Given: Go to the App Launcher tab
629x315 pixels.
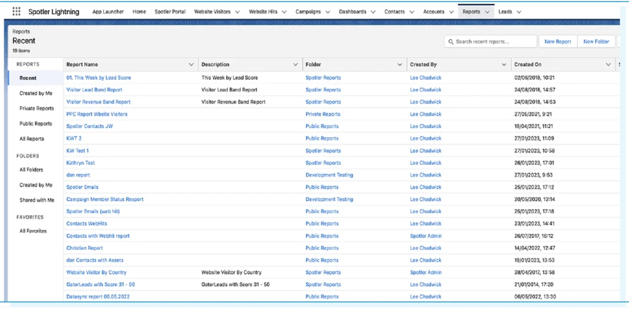Looking at the screenshot, I should 108,12.
